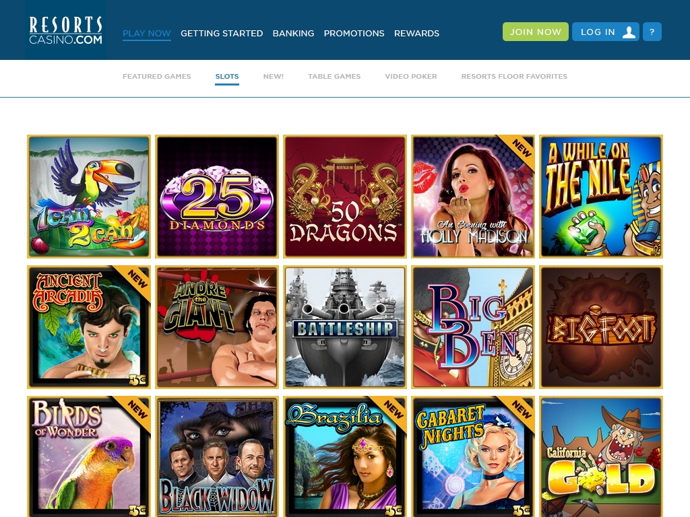Open An Evening with Holly Madison game
The image size is (690, 517).
pyautogui.click(x=473, y=197)
